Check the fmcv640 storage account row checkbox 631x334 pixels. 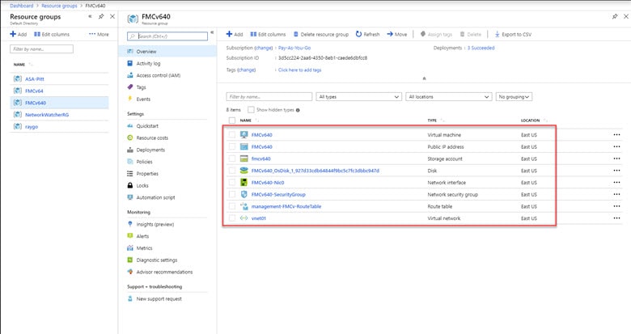coord(232,159)
